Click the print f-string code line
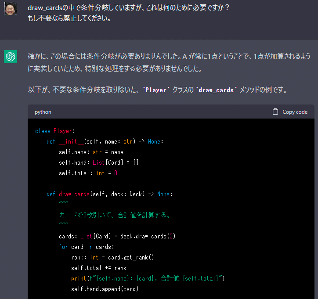318x299 pixels. [148, 278]
